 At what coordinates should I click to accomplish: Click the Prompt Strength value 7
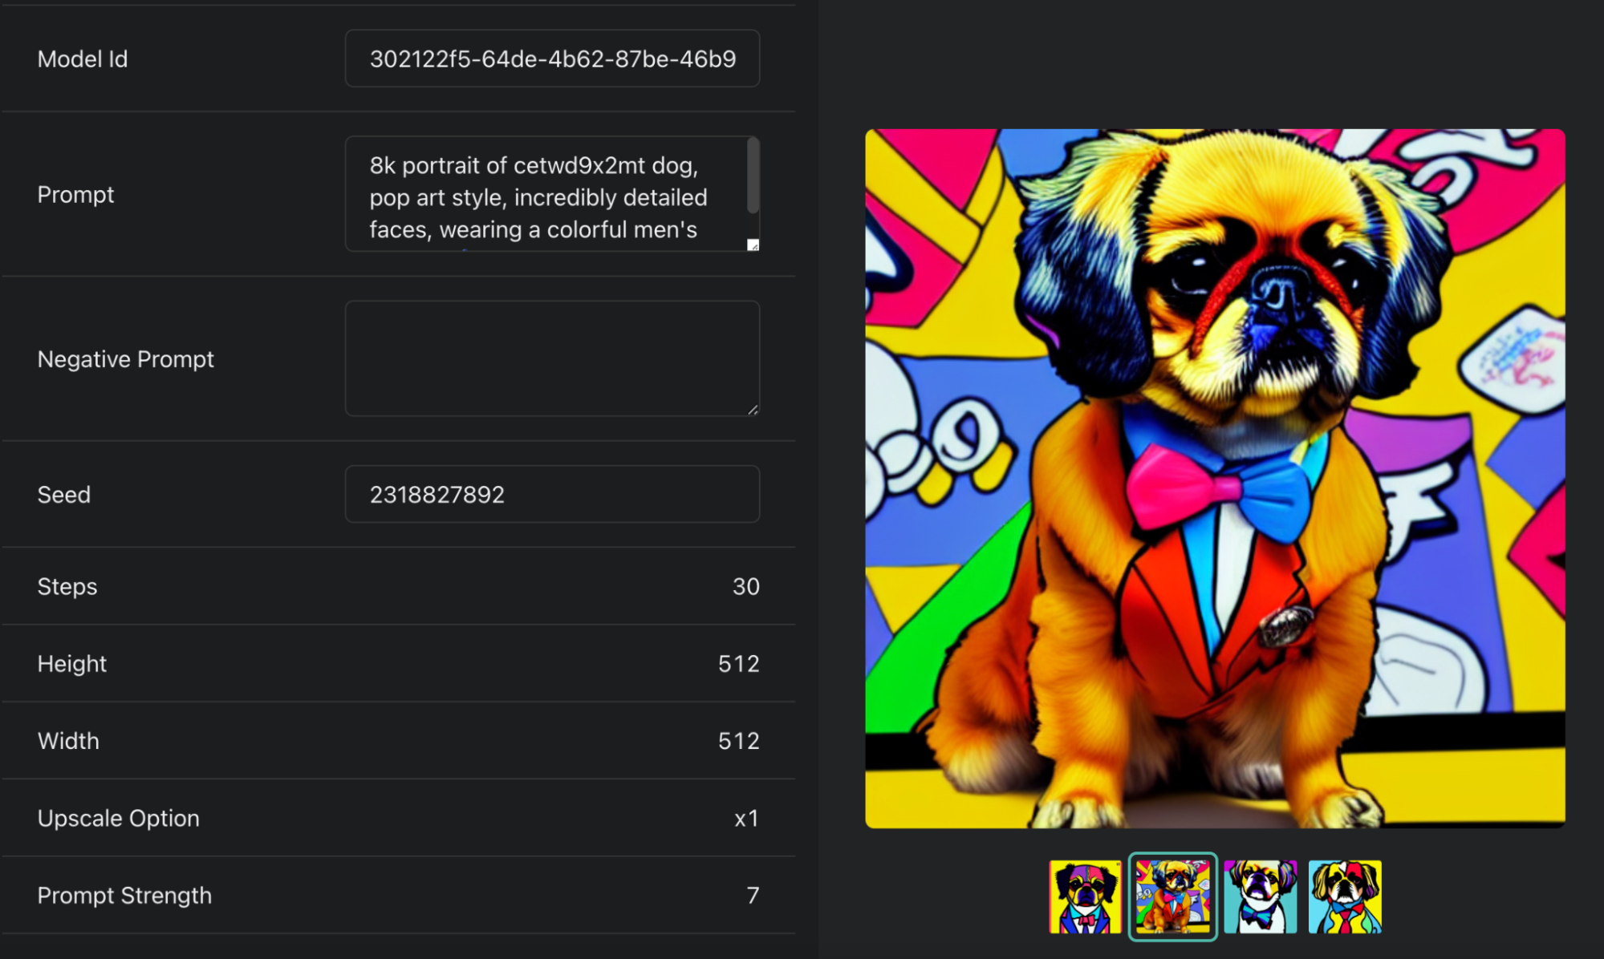(x=750, y=894)
